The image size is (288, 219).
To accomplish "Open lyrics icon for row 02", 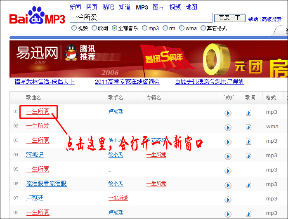I will [248, 127].
